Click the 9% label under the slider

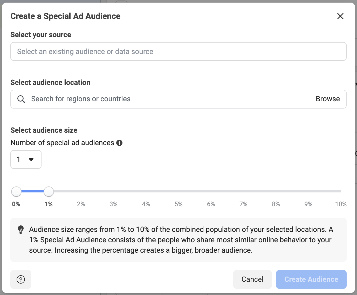click(308, 204)
